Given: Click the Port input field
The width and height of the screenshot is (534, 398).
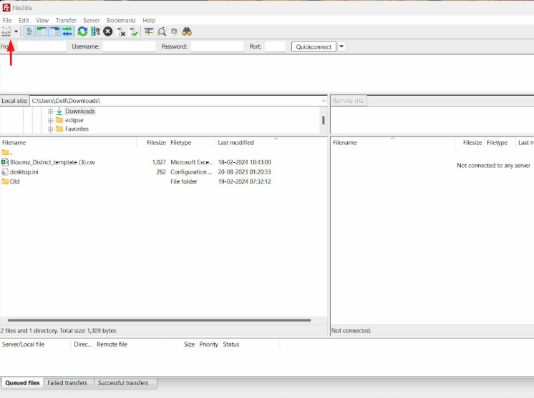Looking at the screenshot, I should pyautogui.click(x=275, y=46).
